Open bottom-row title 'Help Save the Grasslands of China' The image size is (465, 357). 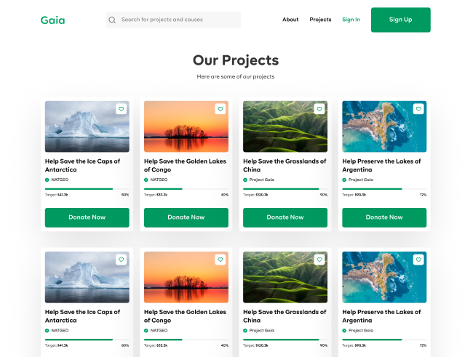285,316
